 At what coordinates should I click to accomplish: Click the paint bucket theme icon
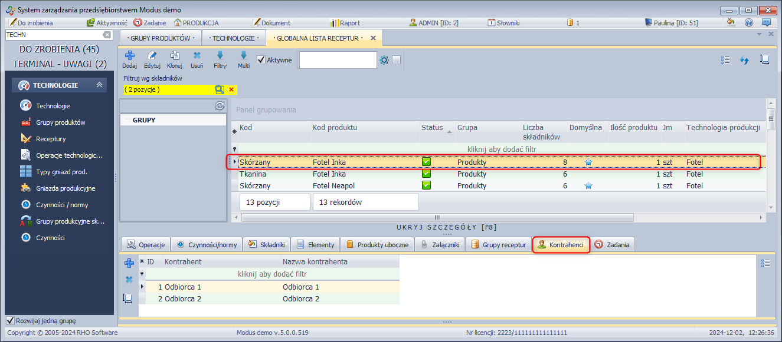pyautogui.click(x=731, y=23)
